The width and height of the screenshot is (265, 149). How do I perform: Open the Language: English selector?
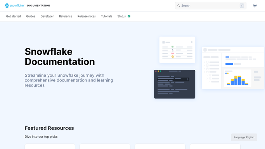click(244, 137)
